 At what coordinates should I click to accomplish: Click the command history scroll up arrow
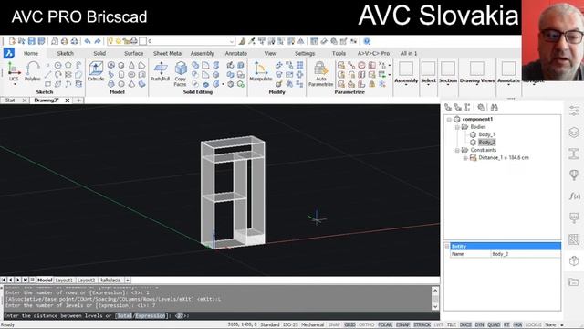point(435,291)
